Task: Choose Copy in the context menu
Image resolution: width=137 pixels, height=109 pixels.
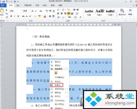Action: (x=58, y=65)
